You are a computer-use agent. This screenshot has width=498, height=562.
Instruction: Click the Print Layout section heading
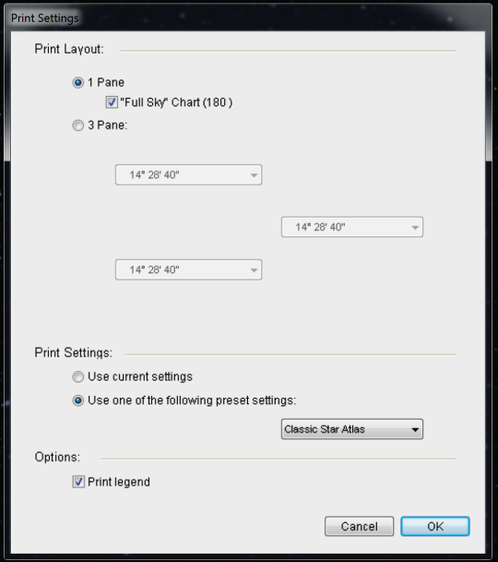pos(69,49)
